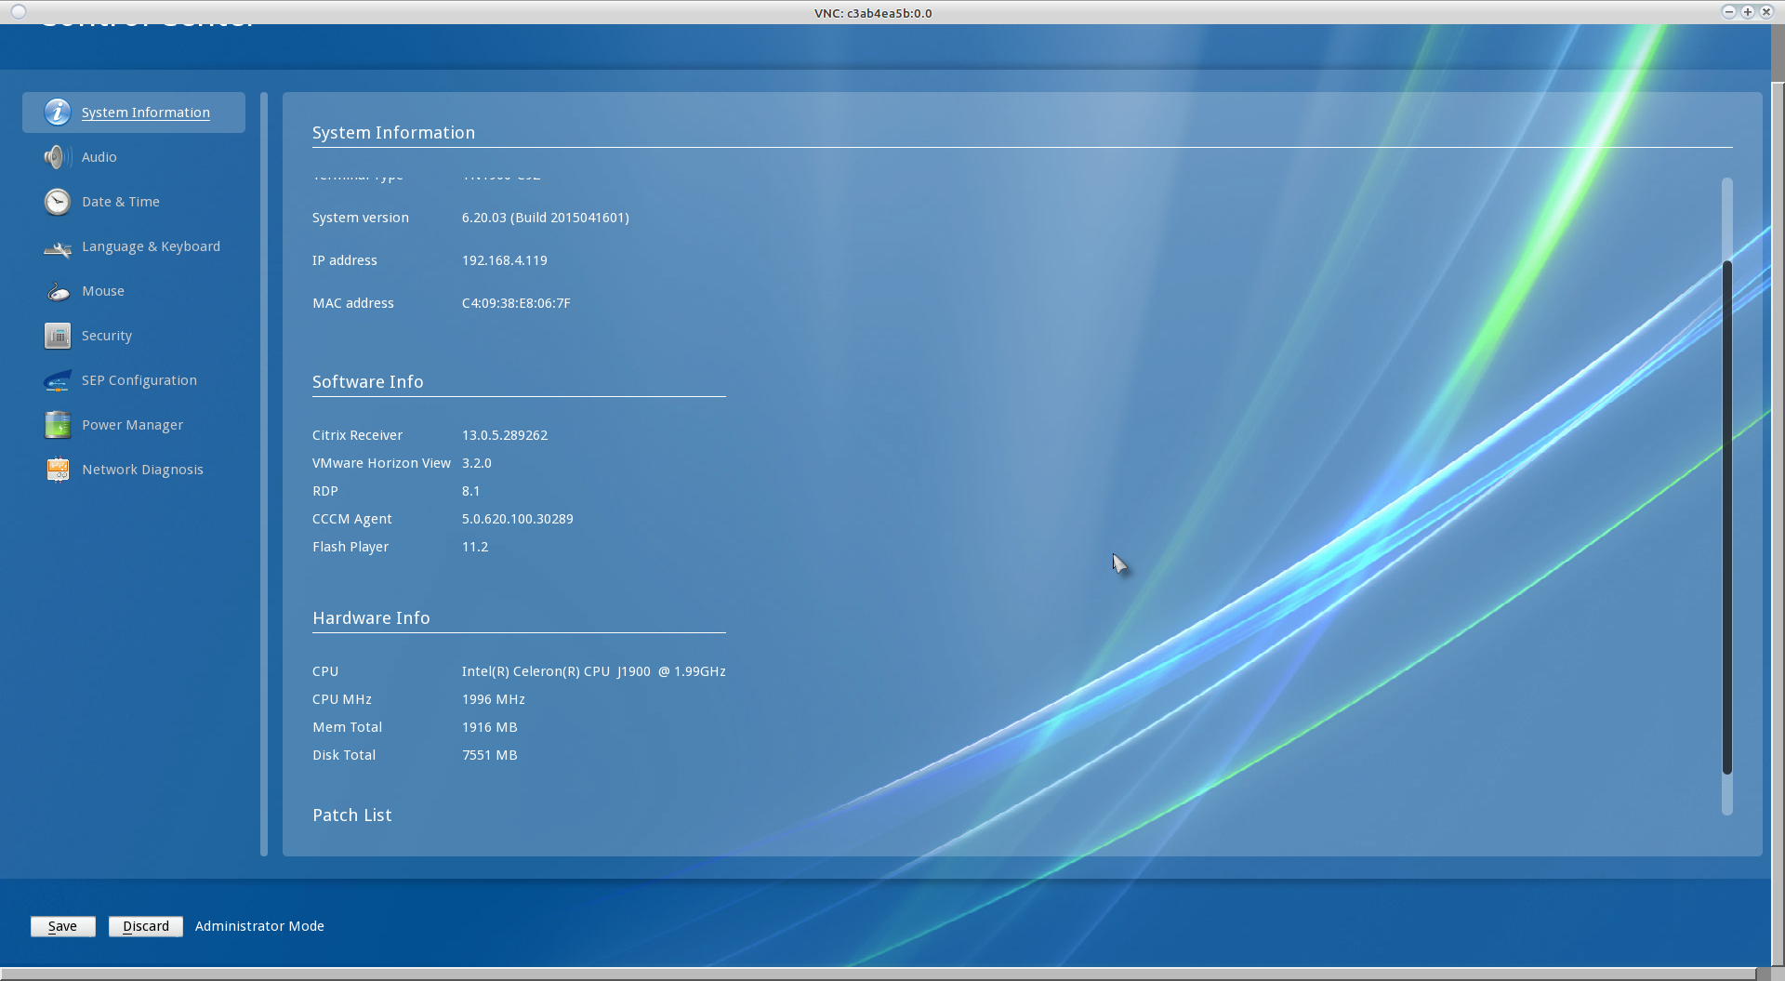The image size is (1785, 981).
Task: Click the VNC window horizontal scrollbar
Action: coord(879,974)
